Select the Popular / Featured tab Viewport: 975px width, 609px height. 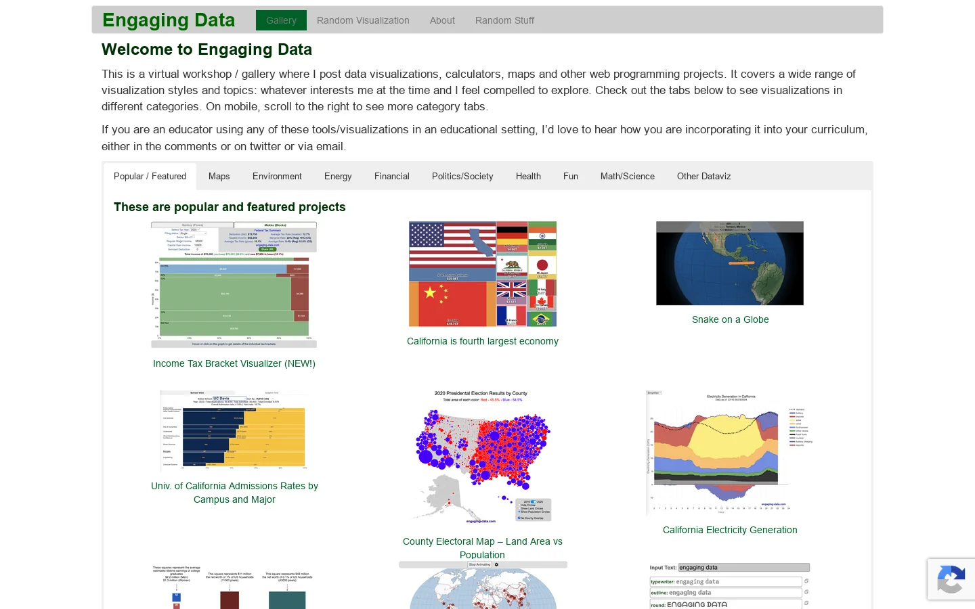pyautogui.click(x=150, y=176)
